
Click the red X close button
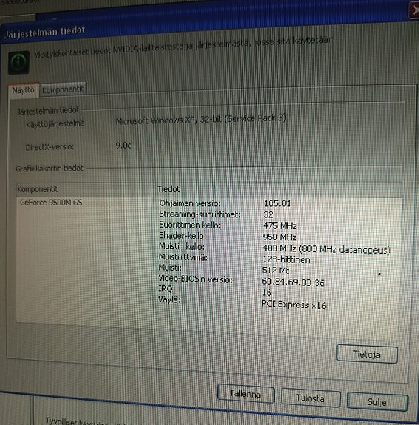pyautogui.click(x=414, y=10)
